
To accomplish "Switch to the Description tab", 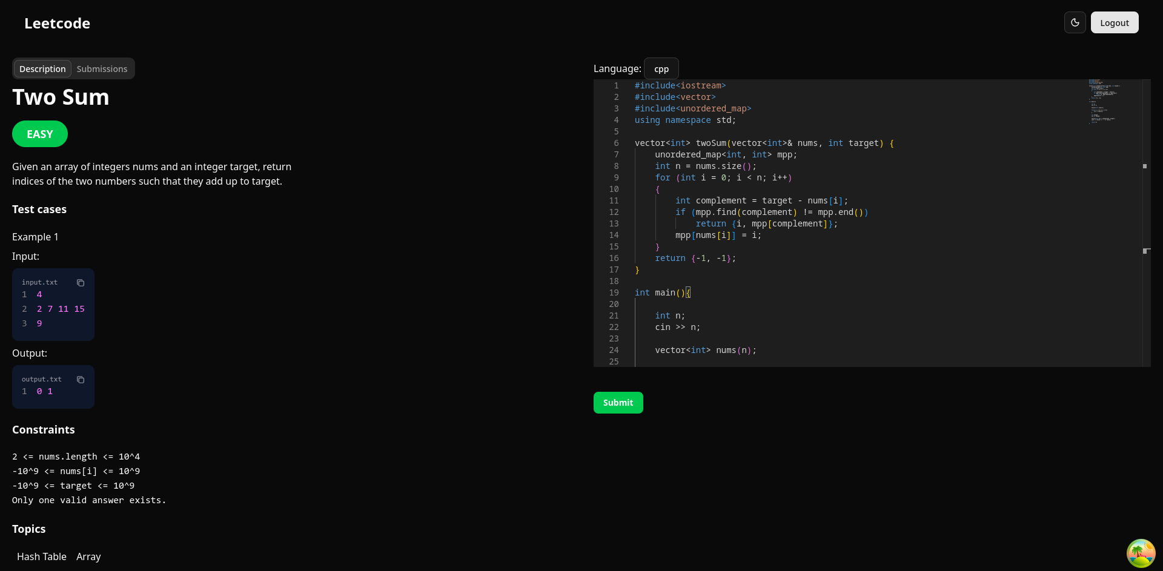I will click(42, 69).
